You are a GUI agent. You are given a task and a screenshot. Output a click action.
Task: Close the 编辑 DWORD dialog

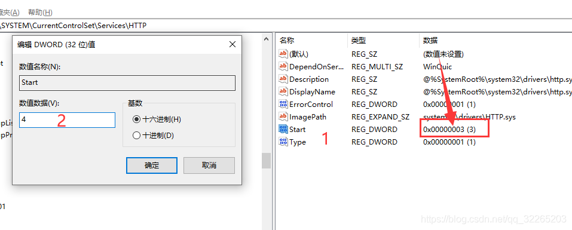(233, 44)
